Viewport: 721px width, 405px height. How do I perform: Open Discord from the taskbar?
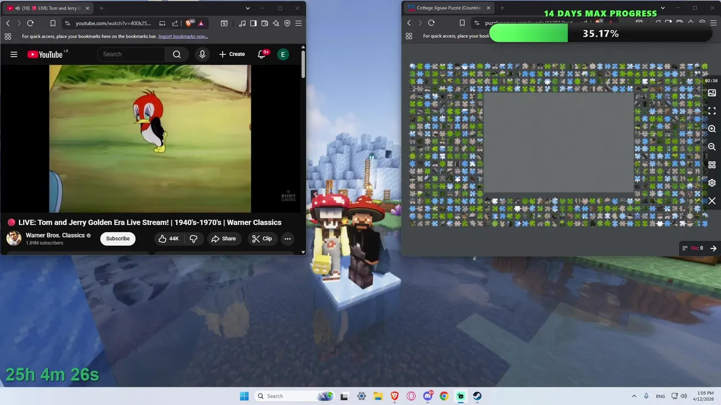pyautogui.click(x=428, y=396)
